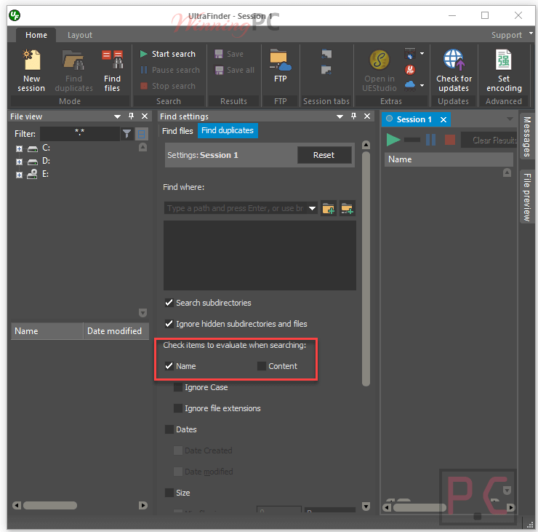Select the Find files settings tab
The image size is (538, 532).
pyautogui.click(x=177, y=131)
